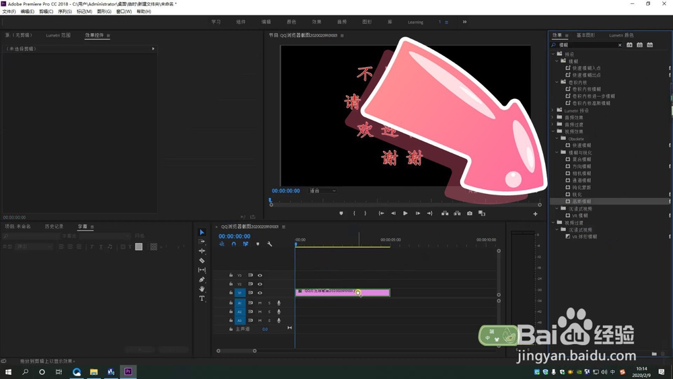Viewport: 673px width, 379px height.
Task: Expand the Lumetri 预设 folder
Action: [x=553, y=110]
